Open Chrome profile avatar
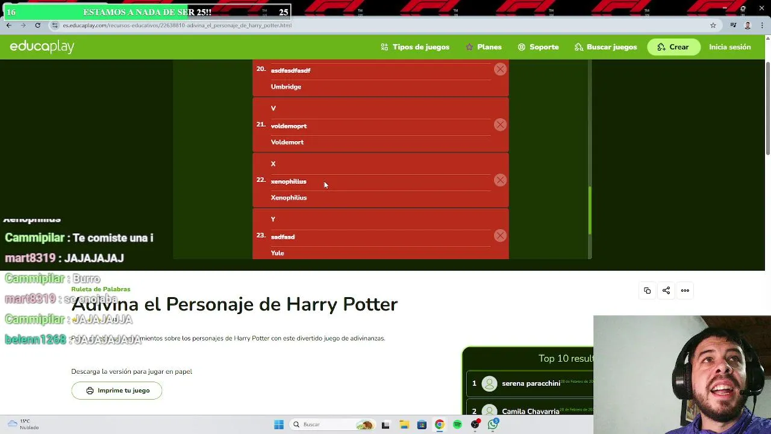 pyautogui.click(x=748, y=25)
